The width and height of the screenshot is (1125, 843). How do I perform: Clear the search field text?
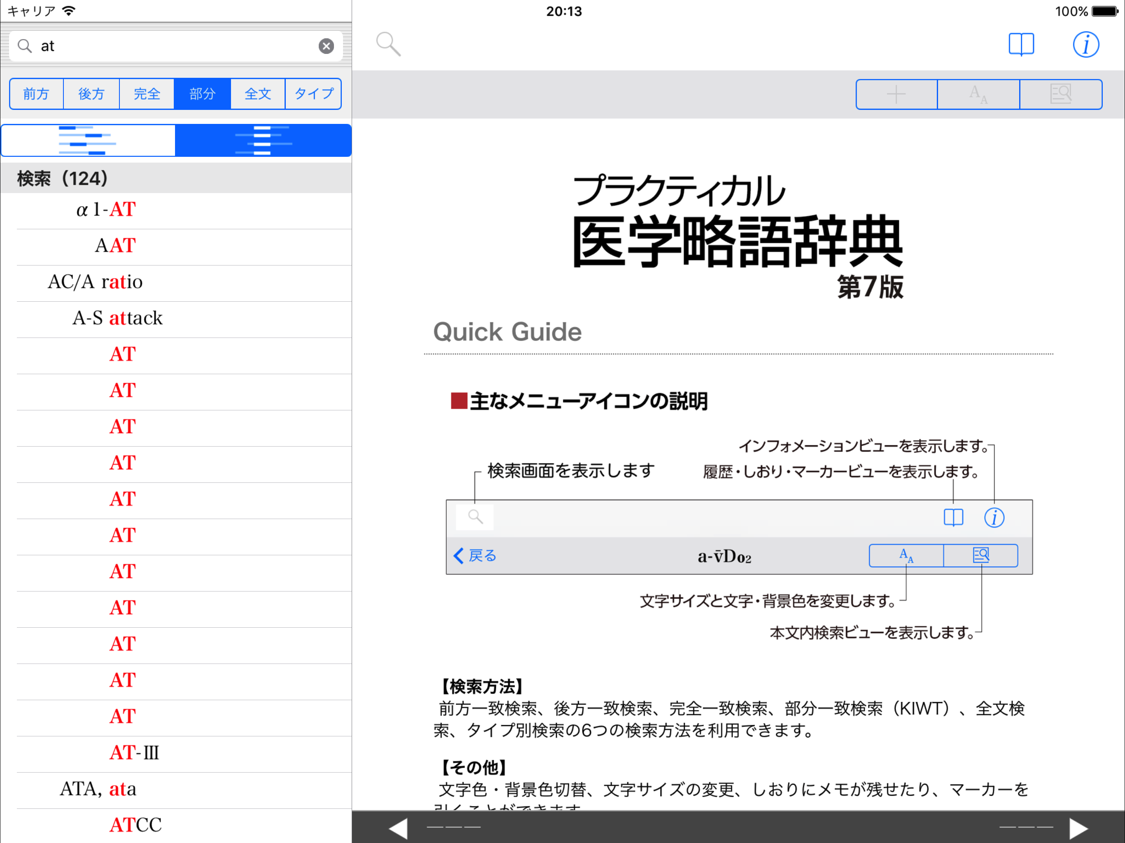[326, 46]
